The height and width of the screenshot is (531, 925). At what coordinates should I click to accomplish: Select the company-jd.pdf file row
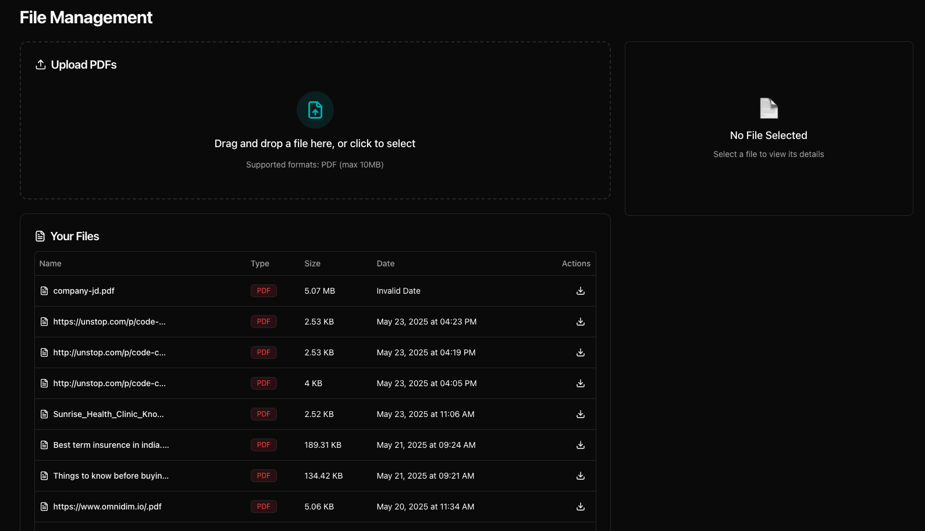(x=84, y=291)
